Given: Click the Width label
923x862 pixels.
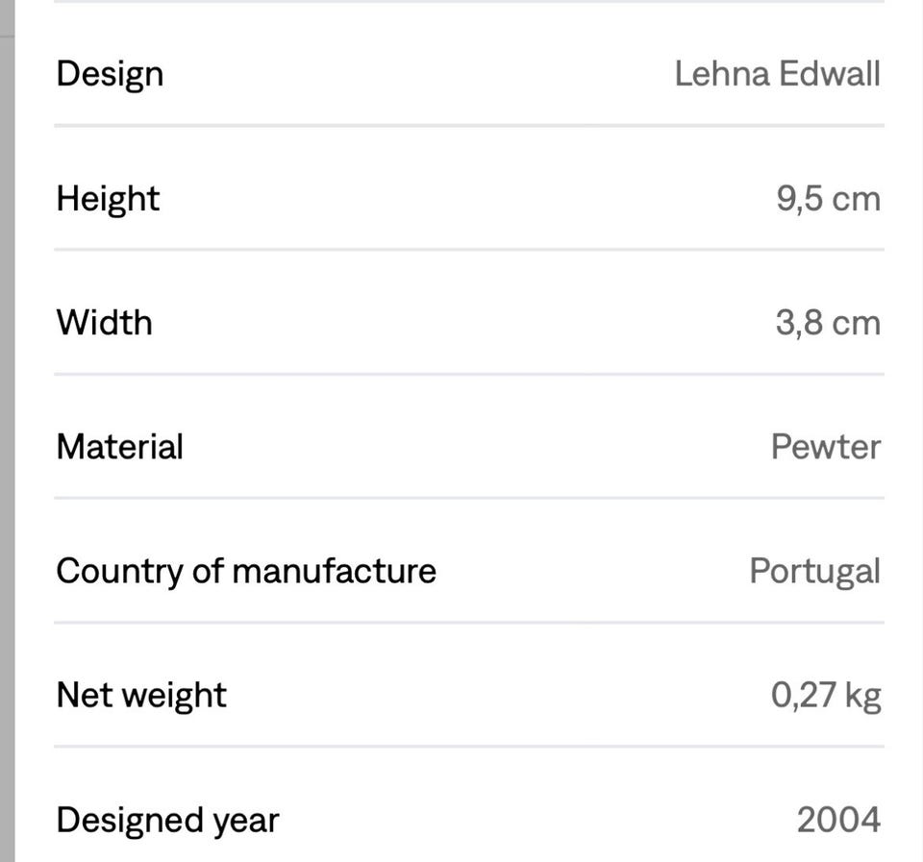Looking at the screenshot, I should point(104,323).
